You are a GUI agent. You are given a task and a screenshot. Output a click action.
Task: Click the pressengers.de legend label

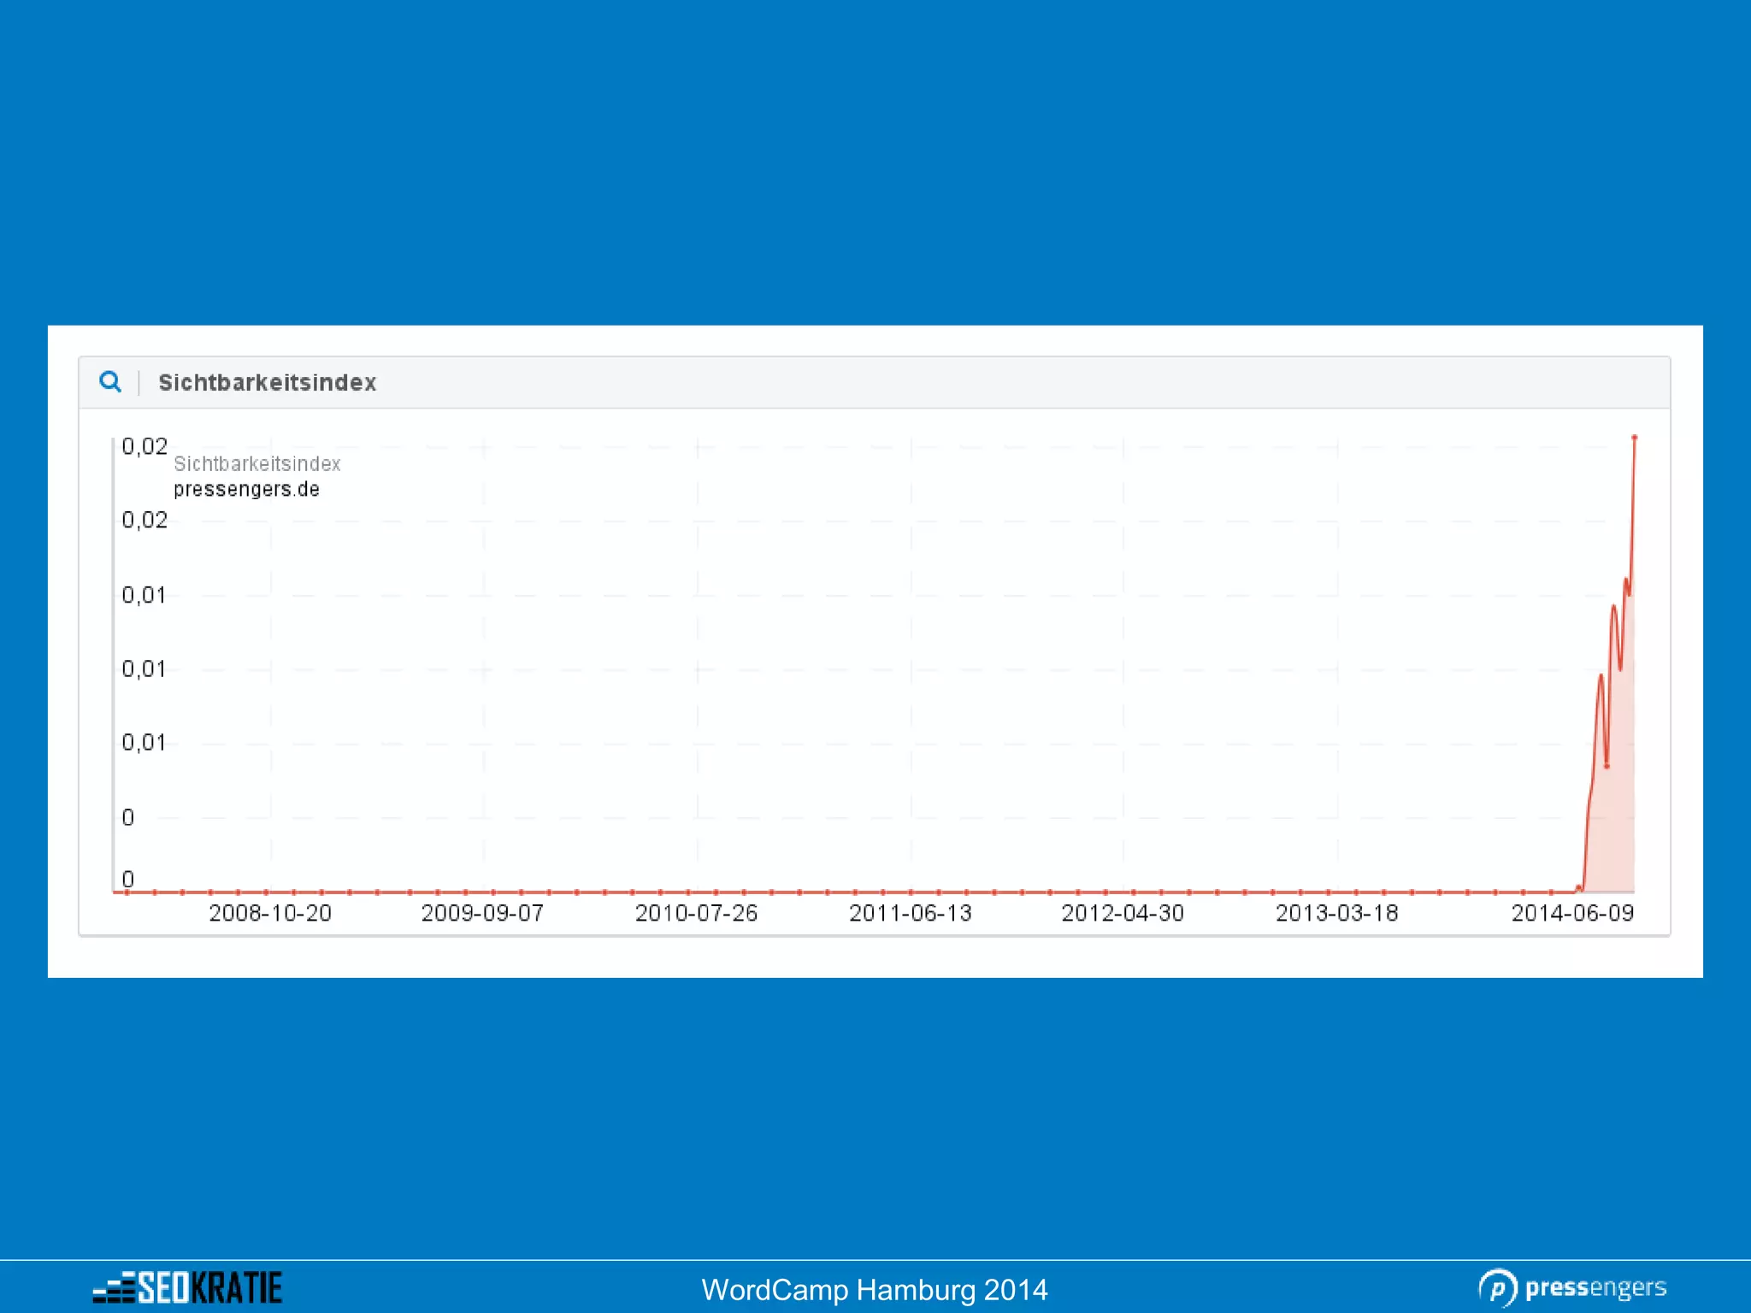(246, 489)
